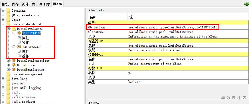Switch to the 类 tab
The height and width of the screenshot is (104, 249).
click(33, 4)
